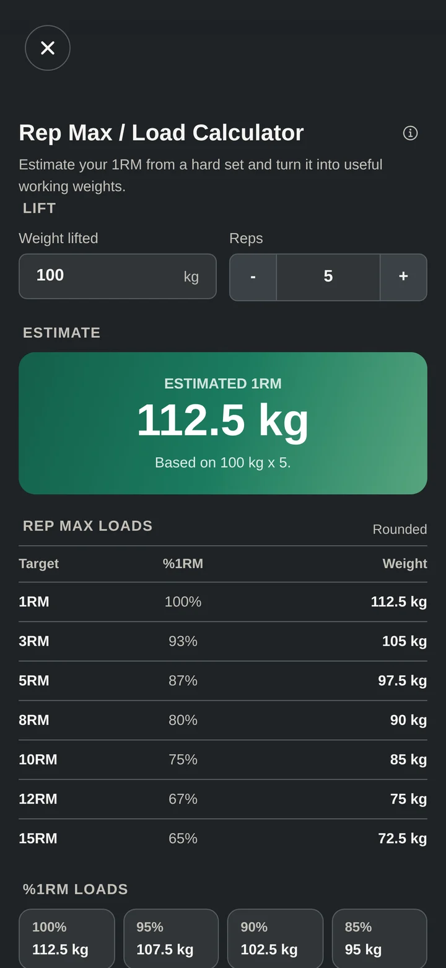Screen dimensions: 446x968
Task: Click the 72.5 kg weight value
Action: click(403, 838)
